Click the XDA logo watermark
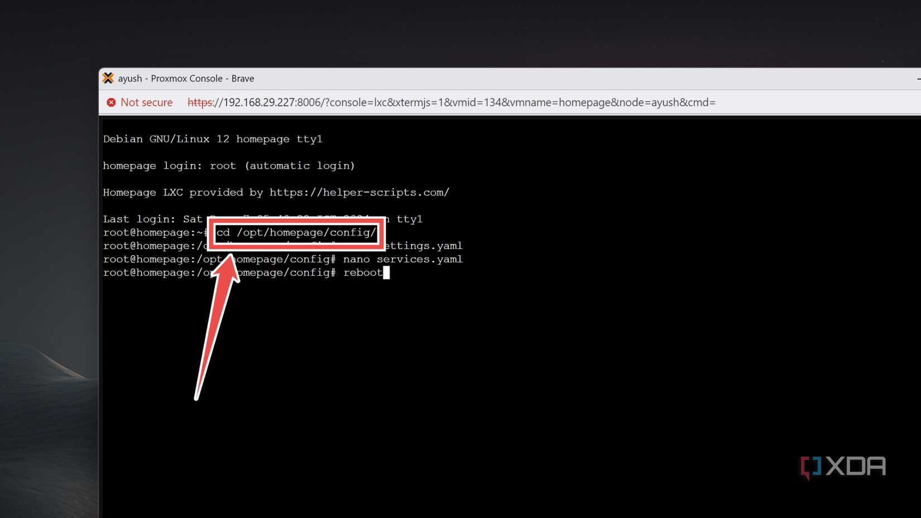Viewport: 921px width, 518px height. (843, 467)
